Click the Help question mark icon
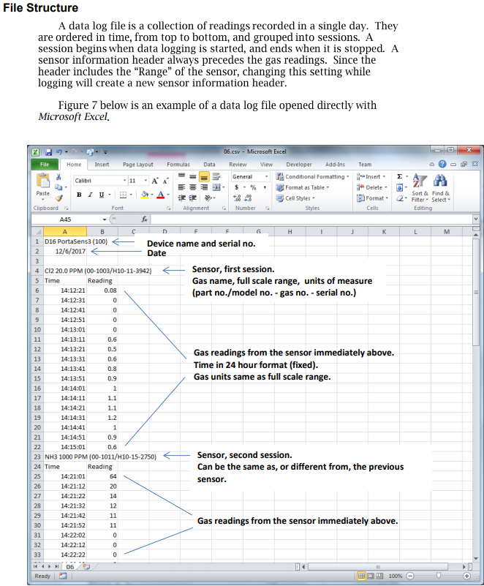This screenshot has height=586, width=484. point(442,164)
